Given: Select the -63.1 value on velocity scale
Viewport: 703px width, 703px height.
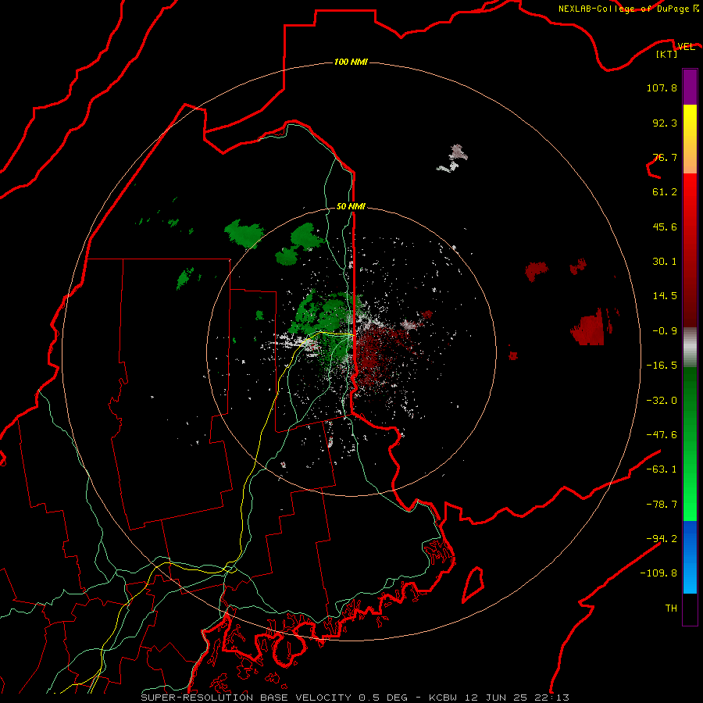Looking at the screenshot, I should click(x=662, y=469).
